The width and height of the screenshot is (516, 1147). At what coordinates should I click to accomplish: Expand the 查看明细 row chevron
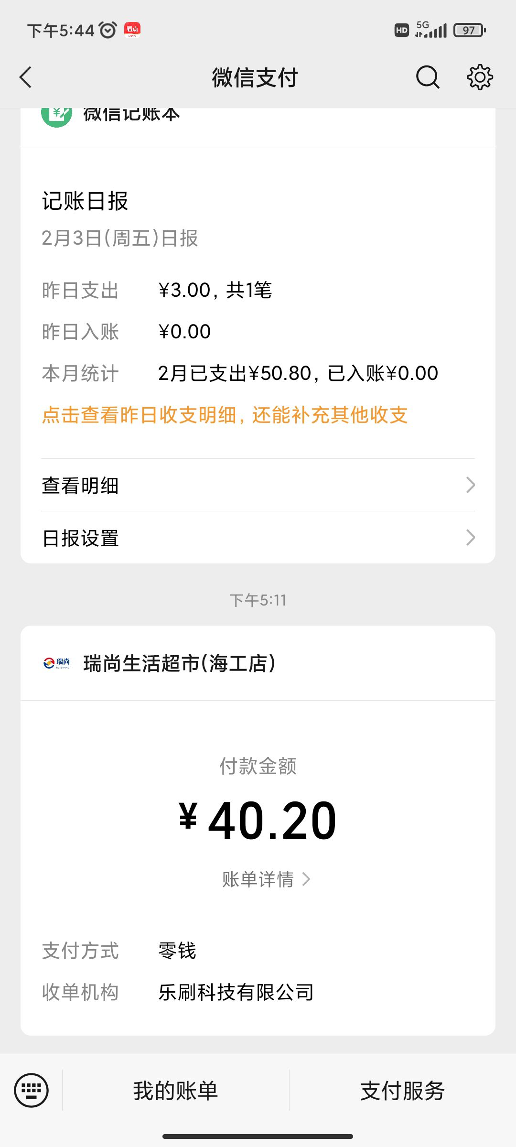(x=470, y=485)
